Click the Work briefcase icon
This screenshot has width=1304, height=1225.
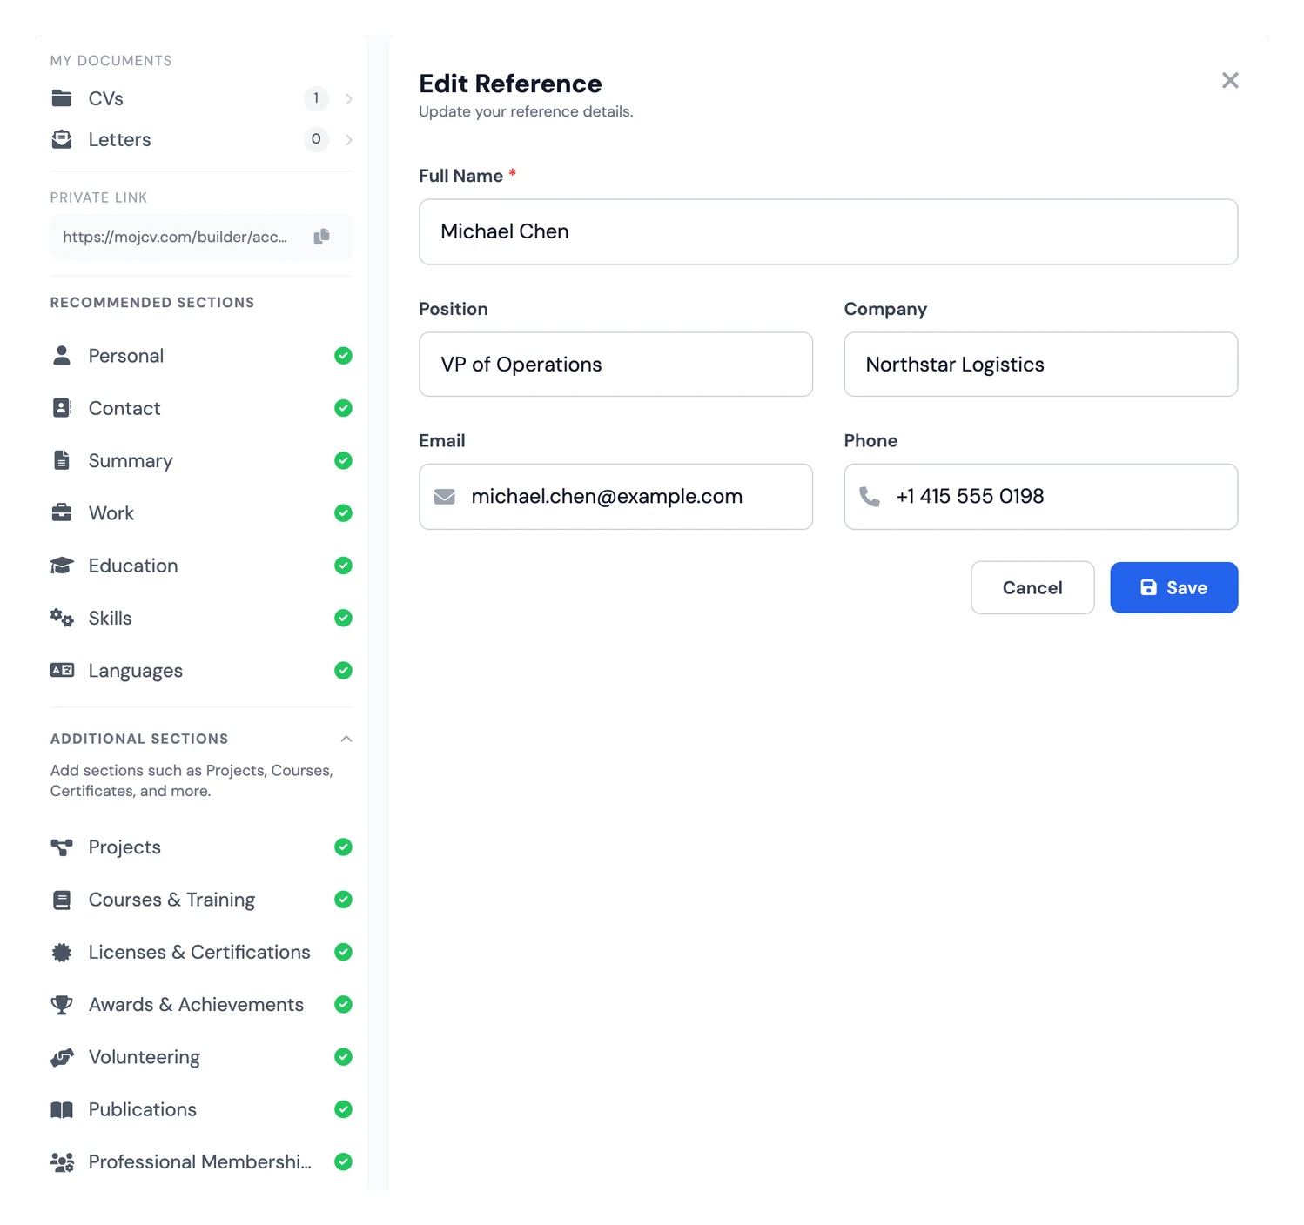click(x=62, y=512)
